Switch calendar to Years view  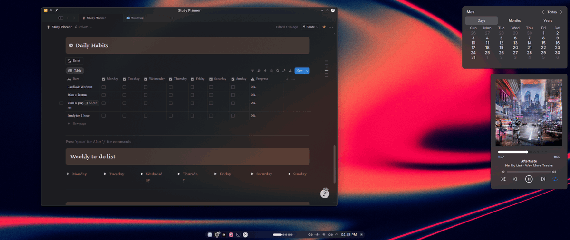click(548, 21)
